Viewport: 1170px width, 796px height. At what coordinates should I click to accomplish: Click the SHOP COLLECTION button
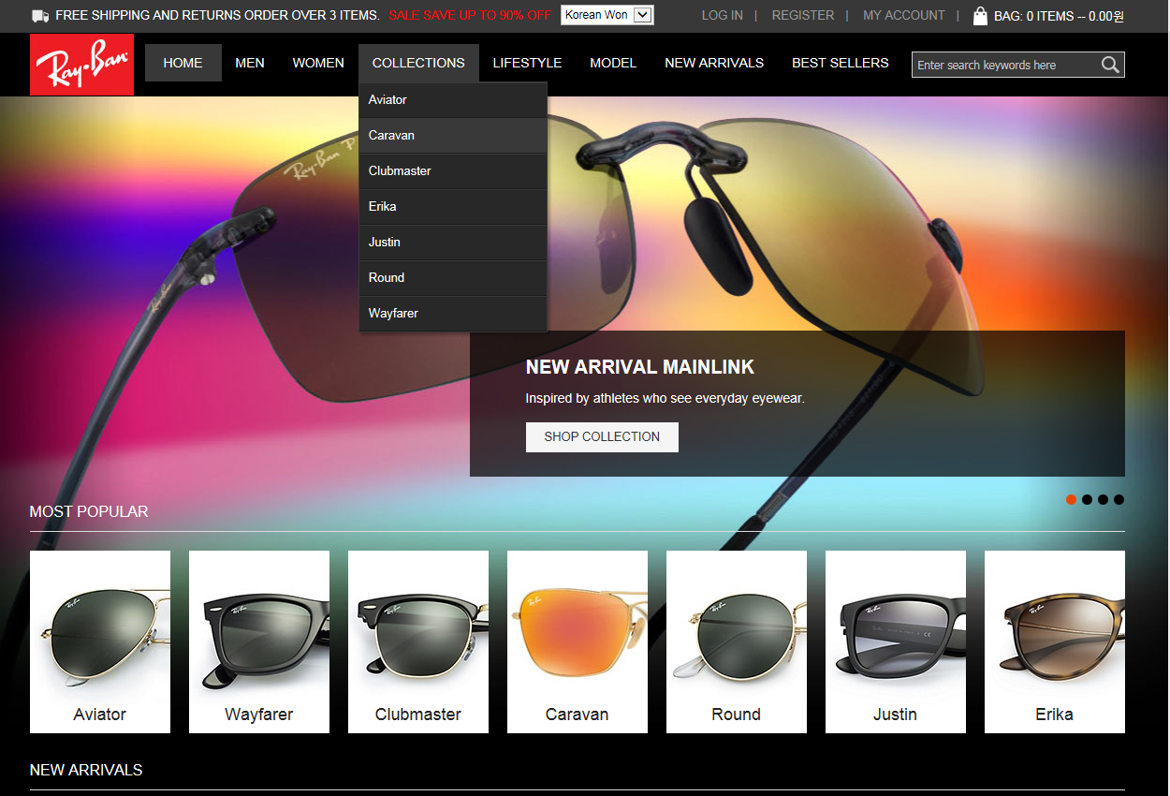tap(602, 437)
